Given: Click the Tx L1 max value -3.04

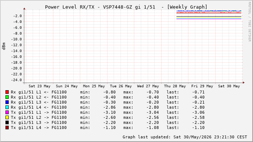Looking at the screenshot, I should coord(153,112).
